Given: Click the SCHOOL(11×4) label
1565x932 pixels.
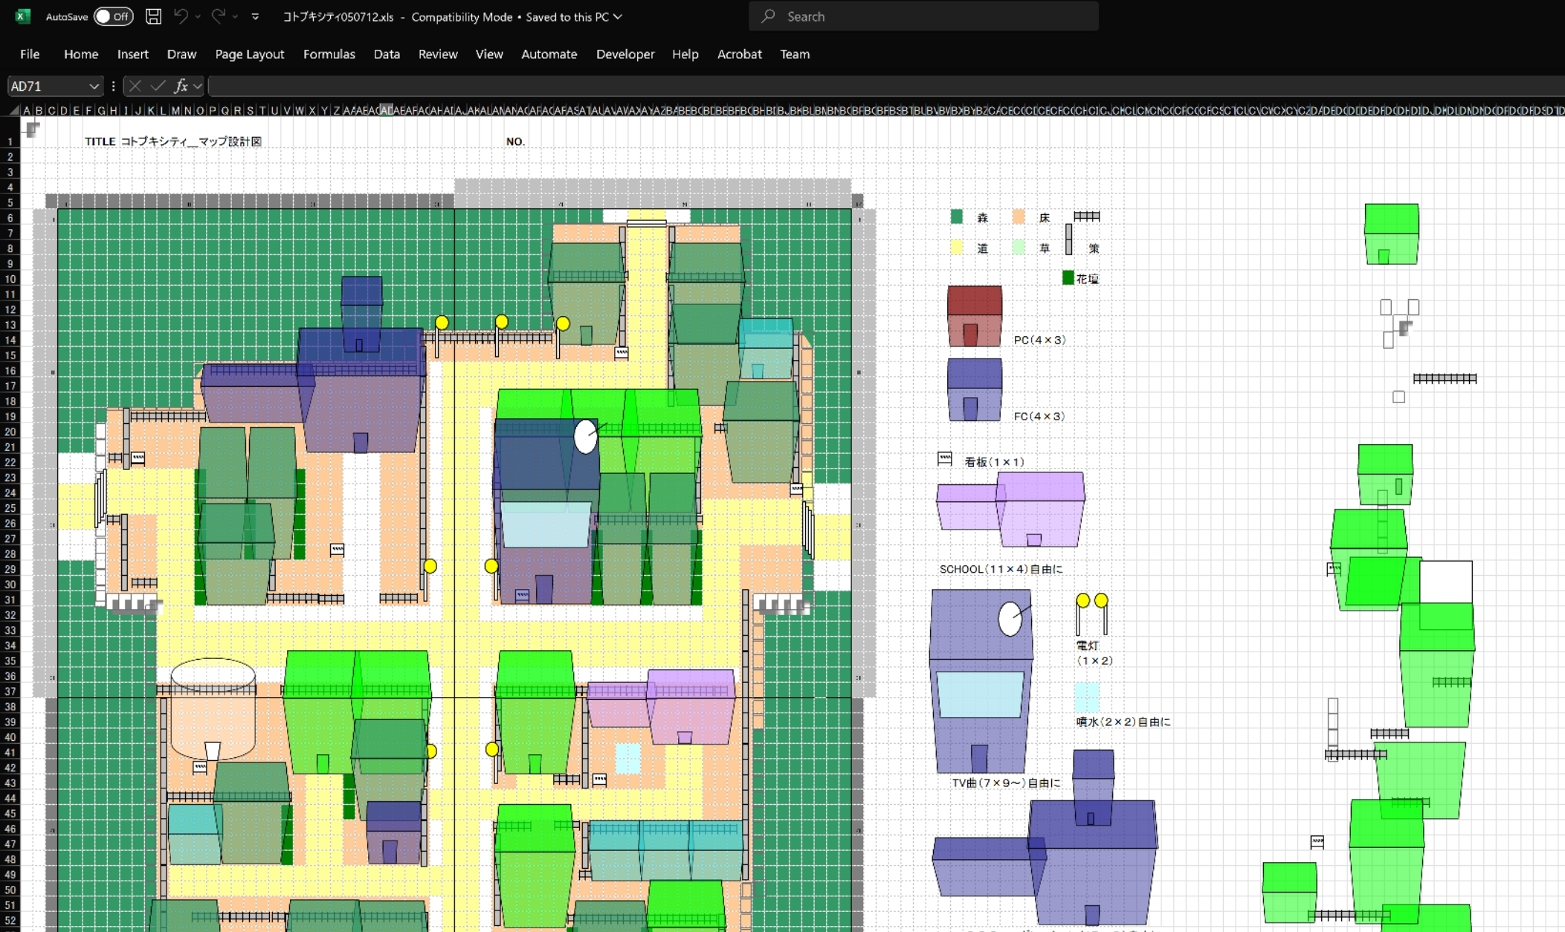Looking at the screenshot, I should tap(1001, 569).
